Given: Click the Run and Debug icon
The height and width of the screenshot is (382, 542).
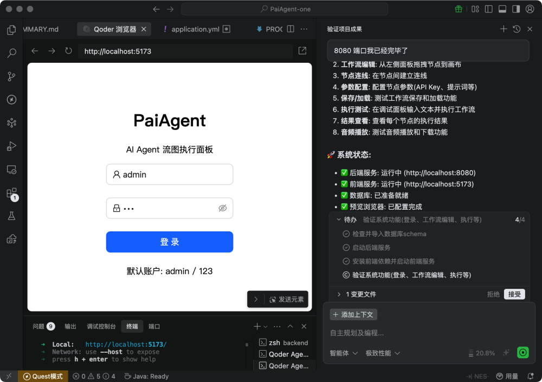Looking at the screenshot, I should click(11, 146).
